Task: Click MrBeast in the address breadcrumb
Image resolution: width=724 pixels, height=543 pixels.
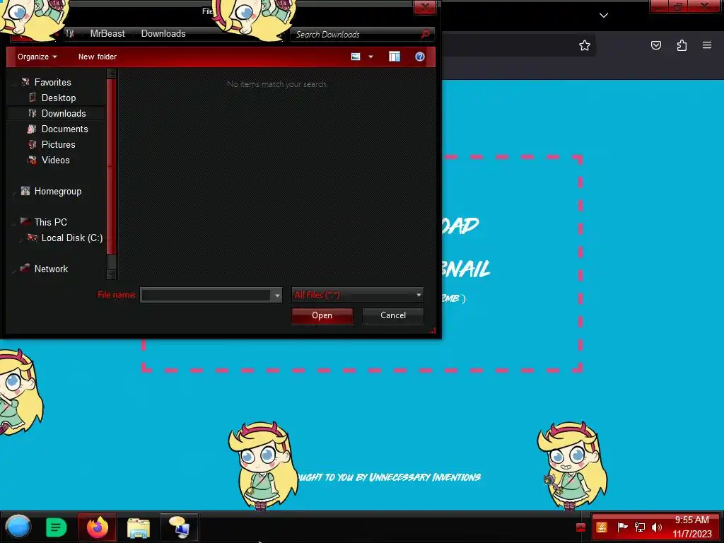Action: point(107,34)
